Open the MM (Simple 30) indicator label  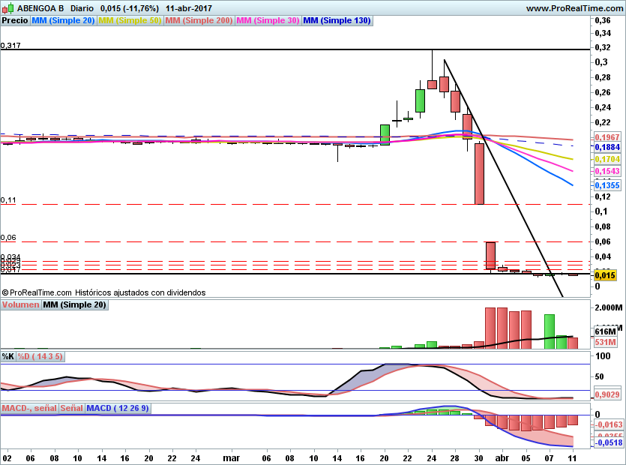pyautogui.click(x=268, y=21)
